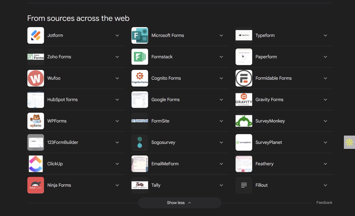Click the Gravity Forms logo icon
Viewport: 355px width, 216px height.
[x=244, y=99]
